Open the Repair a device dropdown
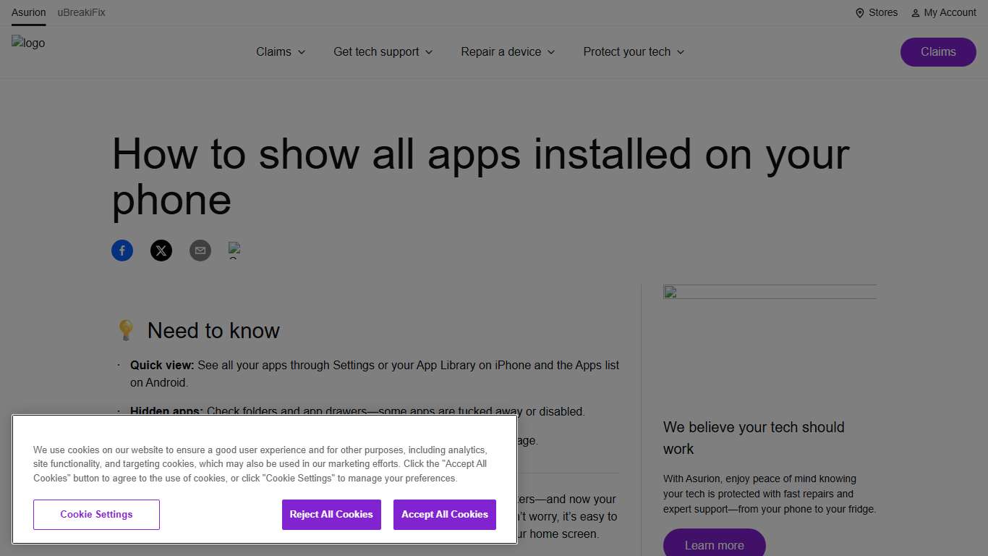Image resolution: width=988 pixels, height=556 pixels. (x=508, y=51)
